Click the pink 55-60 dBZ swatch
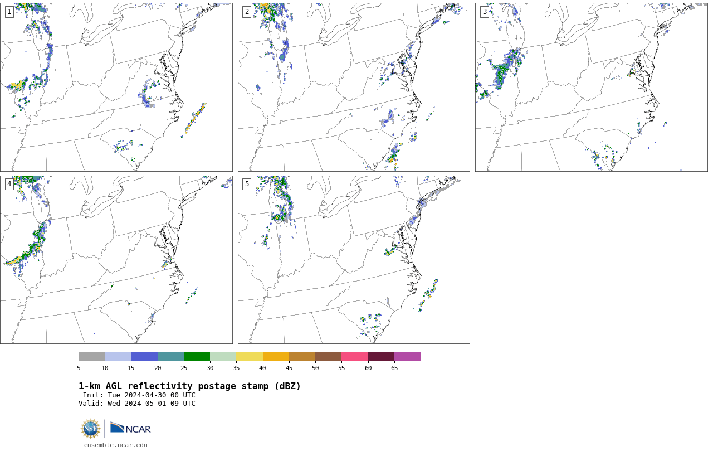Image resolution: width=713 pixels, height=451 pixels. pyautogui.click(x=355, y=357)
